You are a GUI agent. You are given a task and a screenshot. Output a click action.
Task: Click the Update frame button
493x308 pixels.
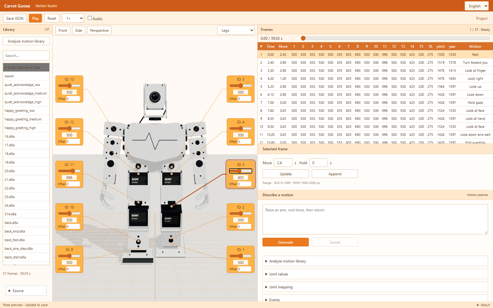coord(286,174)
